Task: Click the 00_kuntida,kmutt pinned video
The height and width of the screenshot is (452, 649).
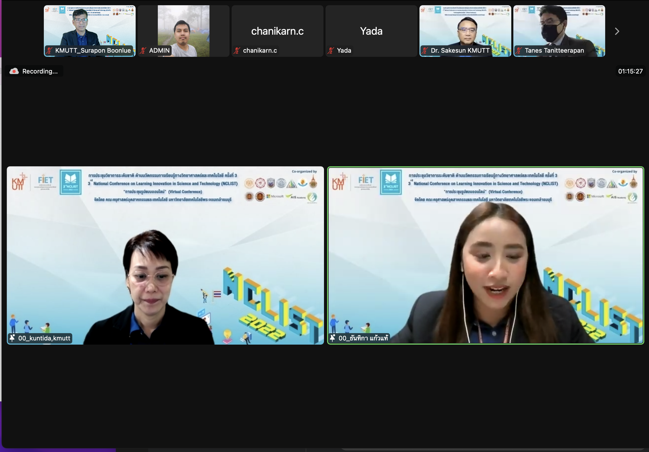Action: (x=165, y=255)
